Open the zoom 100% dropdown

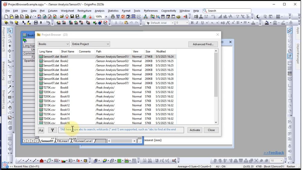[106, 17]
